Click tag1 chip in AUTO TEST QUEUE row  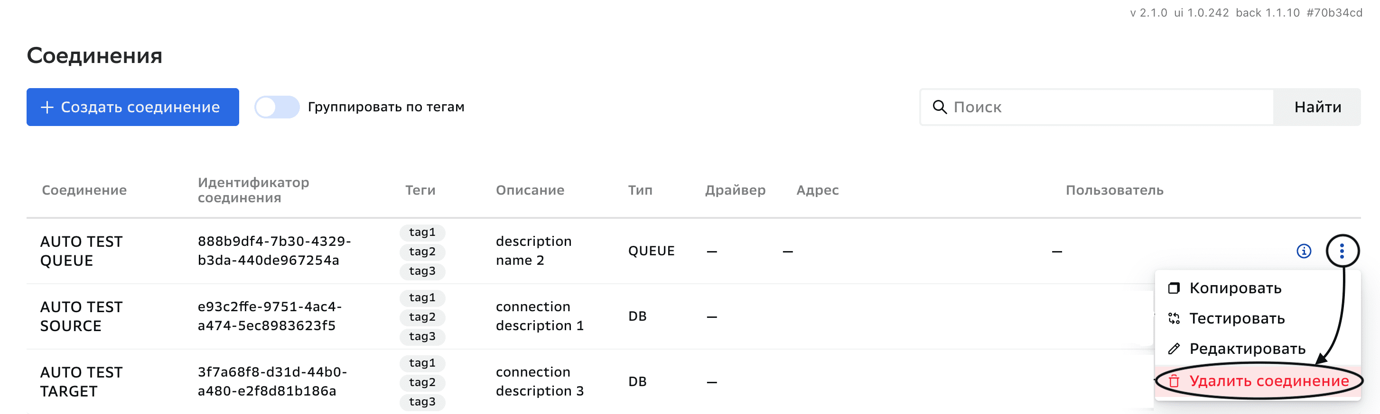click(x=422, y=232)
